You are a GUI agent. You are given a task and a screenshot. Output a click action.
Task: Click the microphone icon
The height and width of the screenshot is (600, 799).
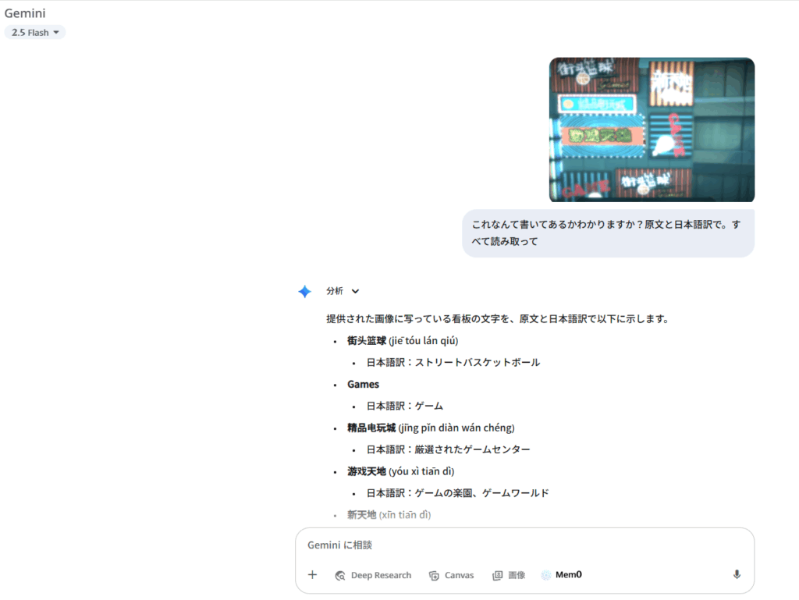[737, 574]
